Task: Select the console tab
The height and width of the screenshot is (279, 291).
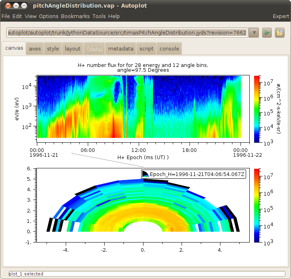Action: tap(169, 49)
